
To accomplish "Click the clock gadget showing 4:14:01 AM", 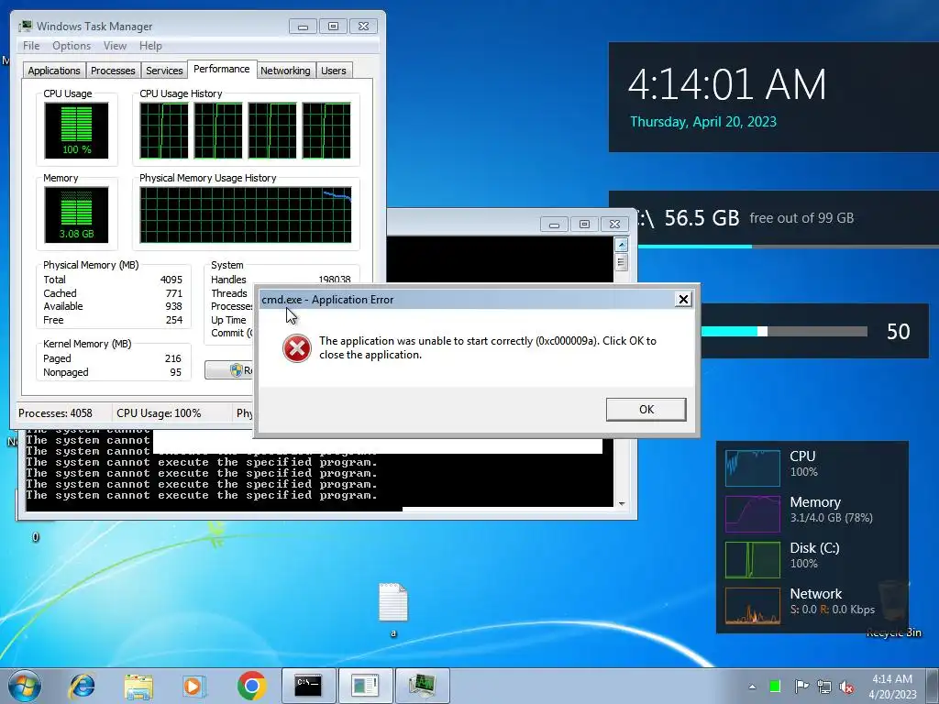I will pyautogui.click(x=727, y=83).
